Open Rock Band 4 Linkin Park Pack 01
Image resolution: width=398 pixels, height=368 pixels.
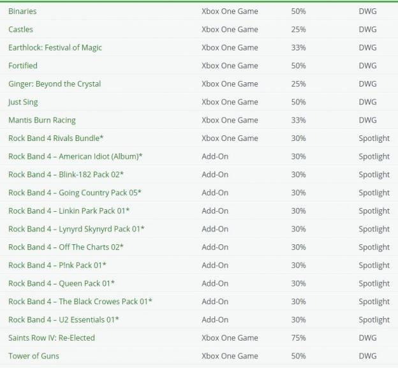(69, 211)
